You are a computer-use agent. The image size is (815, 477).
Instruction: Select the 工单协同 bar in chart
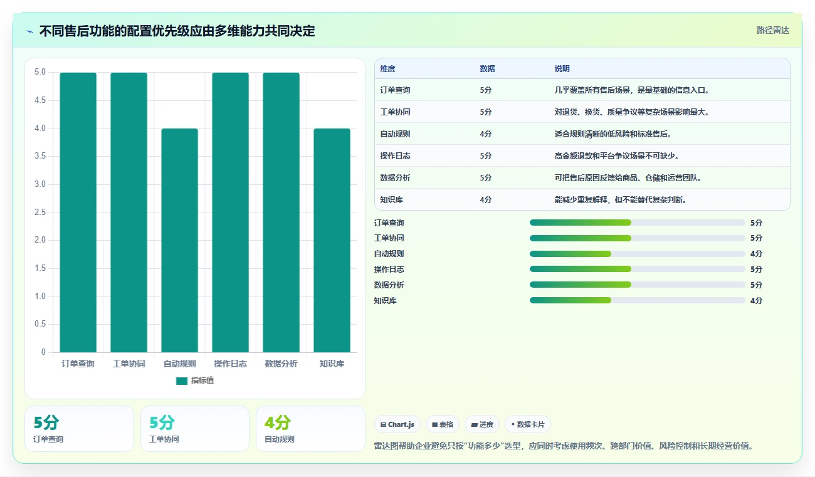click(129, 212)
